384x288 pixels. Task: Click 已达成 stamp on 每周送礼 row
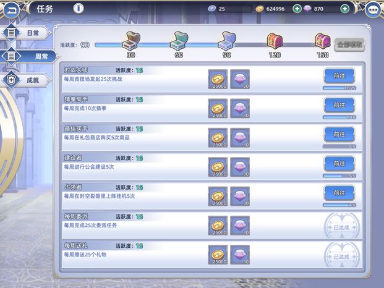341,255
